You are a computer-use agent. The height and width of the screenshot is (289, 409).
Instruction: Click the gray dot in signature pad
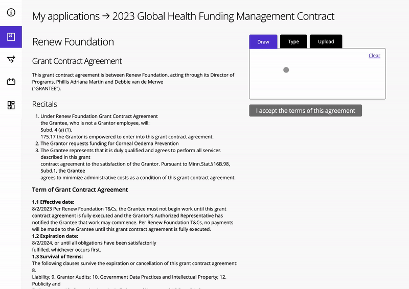286,70
